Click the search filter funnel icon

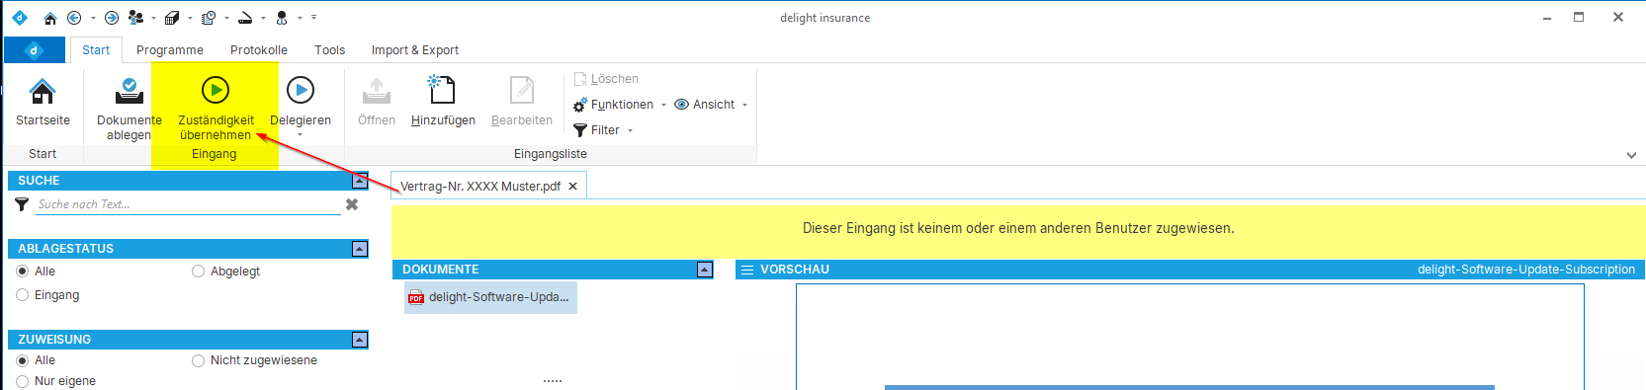(x=22, y=204)
